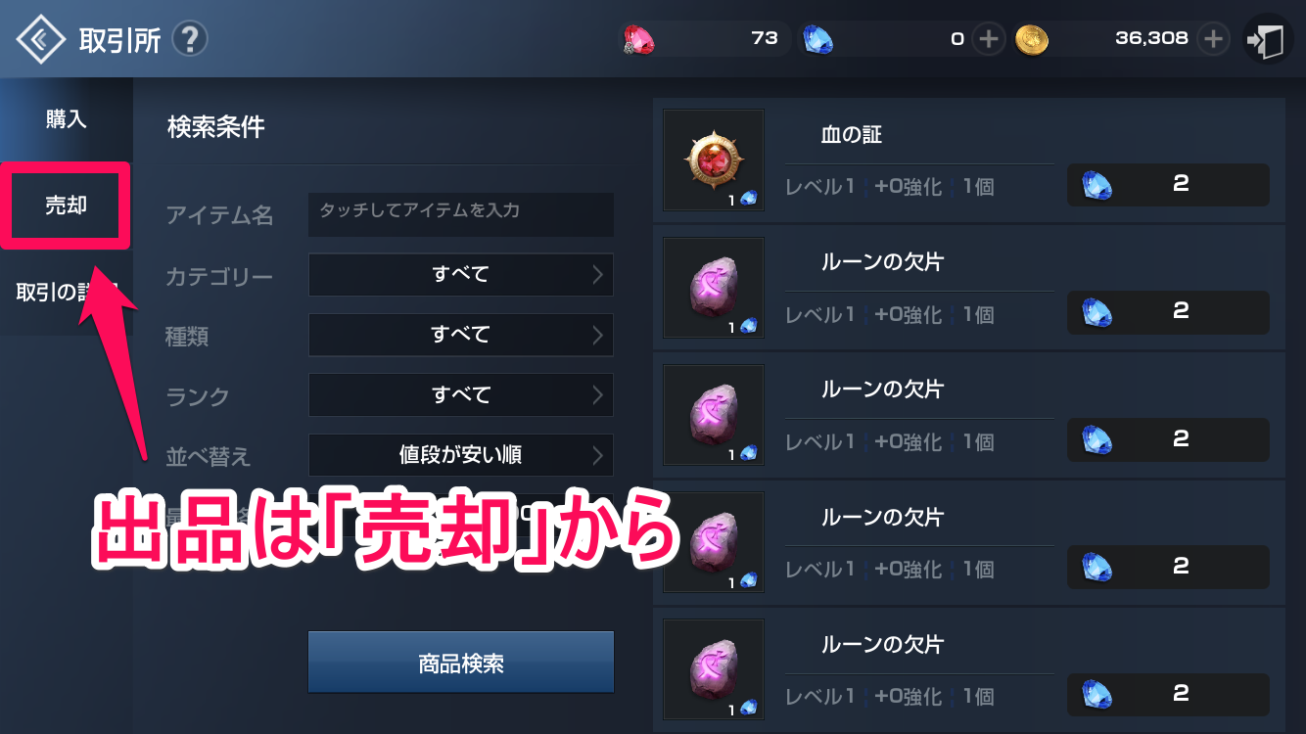Open the カテゴリー dropdown
Screen dimensions: 1306x734
(x=461, y=275)
